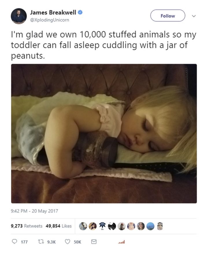The image size is (208, 253).
Task: Click the last liker's avatar on the right
Action: tap(160, 226)
